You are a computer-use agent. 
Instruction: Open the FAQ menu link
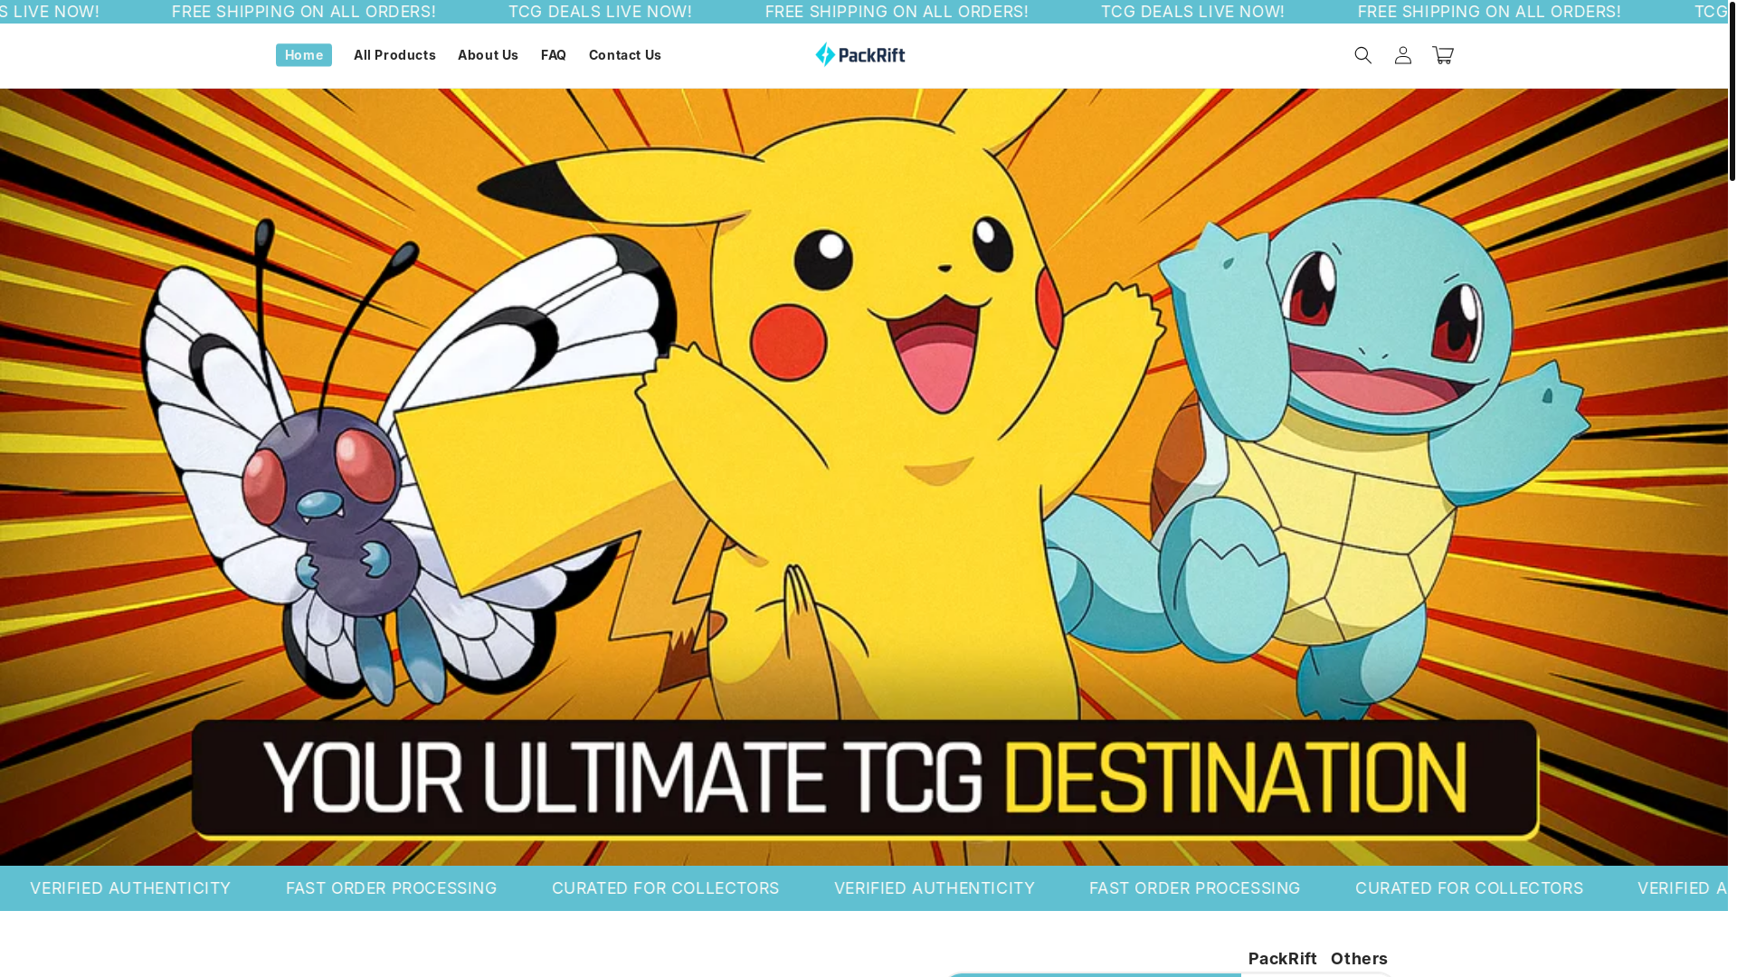click(x=554, y=55)
